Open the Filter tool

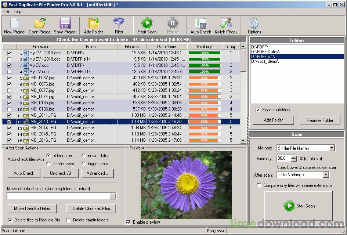click(119, 23)
